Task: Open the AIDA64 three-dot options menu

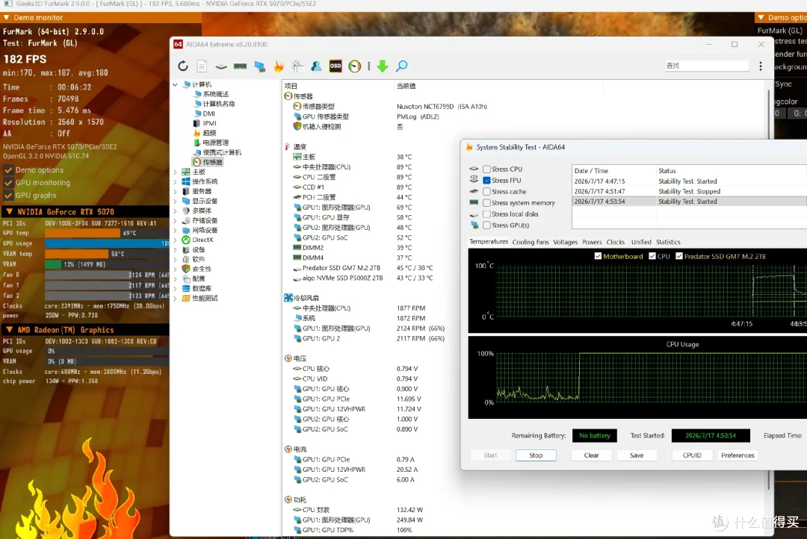Action: pos(760,66)
